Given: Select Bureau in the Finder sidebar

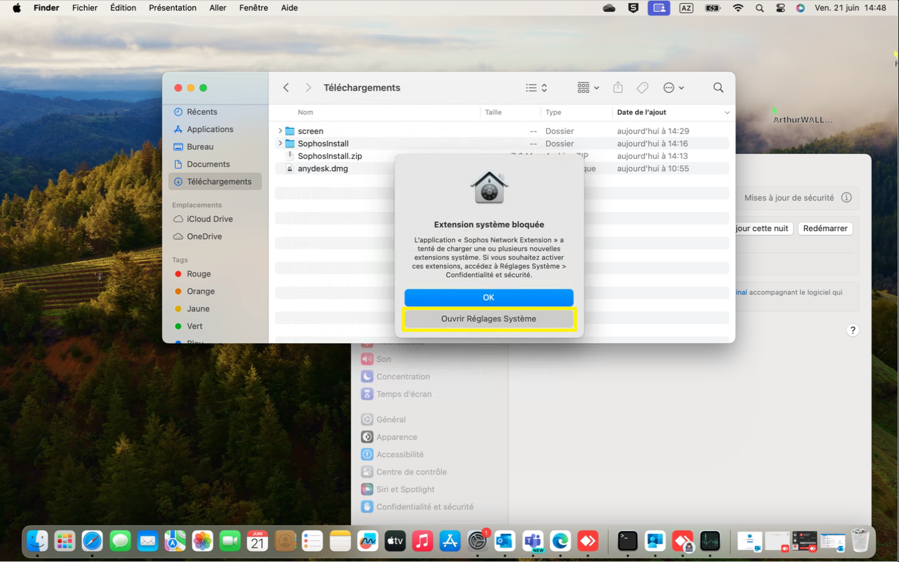Looking at the screenshot, I should (x=215, y=146).
